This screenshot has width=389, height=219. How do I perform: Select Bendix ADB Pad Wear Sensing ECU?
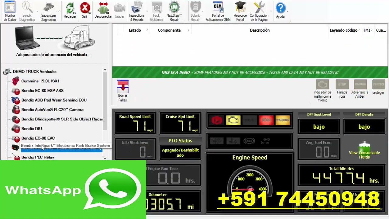tap(54, 100)
